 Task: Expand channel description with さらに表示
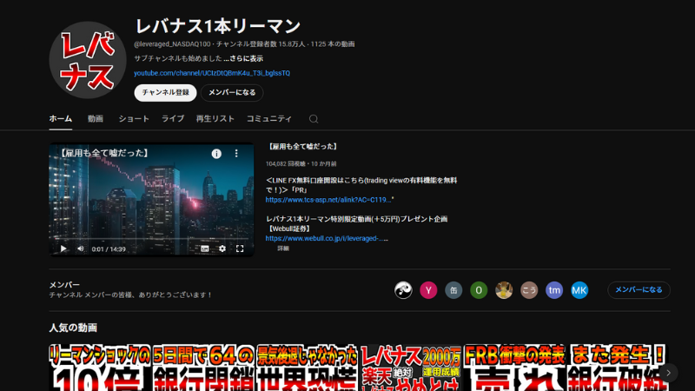coord(243,58)
